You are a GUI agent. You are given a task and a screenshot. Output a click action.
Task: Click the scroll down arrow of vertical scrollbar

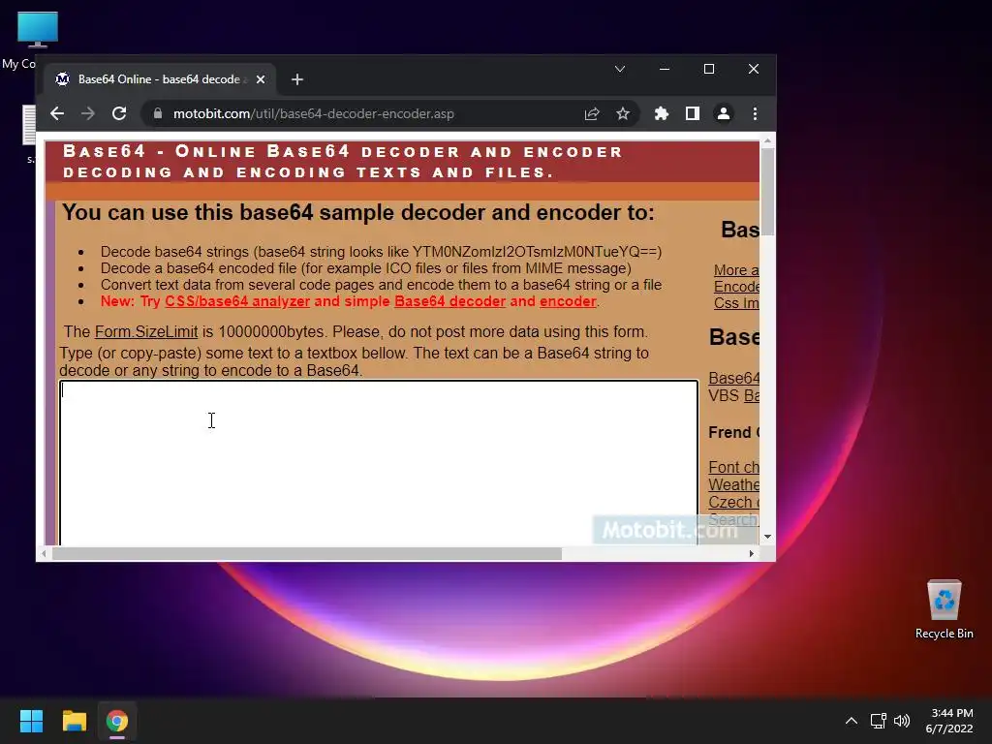click(767, 537)
